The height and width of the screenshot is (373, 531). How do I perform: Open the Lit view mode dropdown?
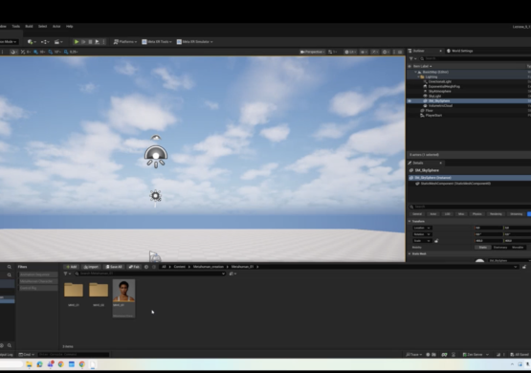click(x=350, y=52)
